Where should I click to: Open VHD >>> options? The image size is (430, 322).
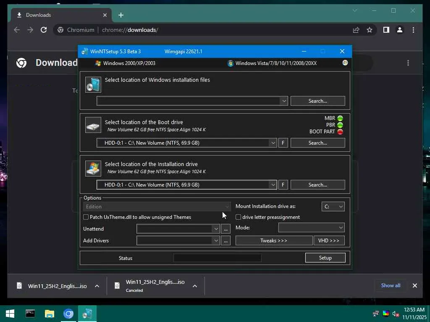pos(329,240)
